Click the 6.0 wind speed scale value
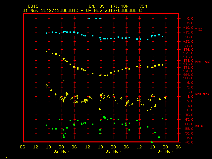This screenshot has width=212, height=159. (190, 83)
